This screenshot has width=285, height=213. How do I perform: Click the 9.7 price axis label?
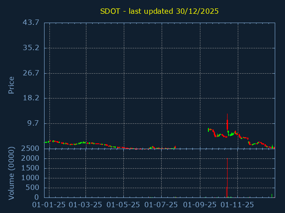point(33,123)
